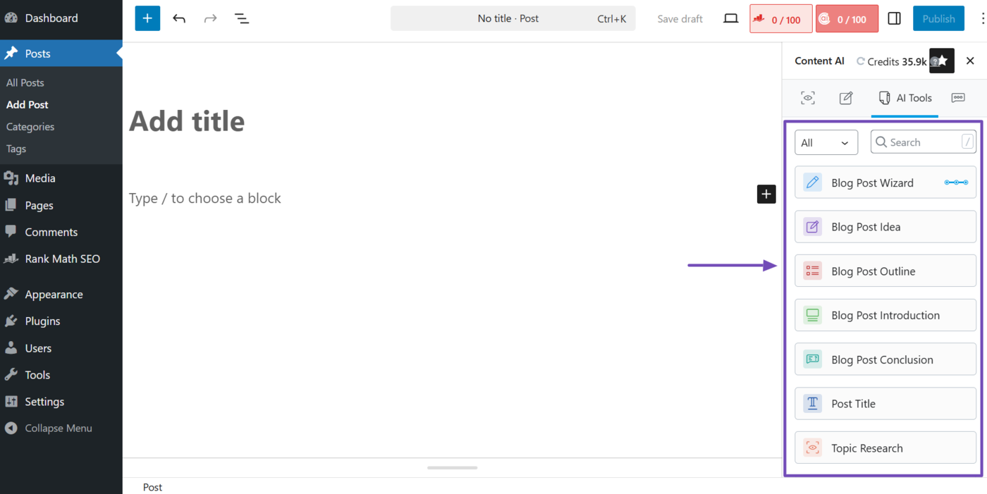Expand the Rank Math SEO sidebar menu
The height and width of the screenshot is (494, 987).
click(x=62, y=259)
